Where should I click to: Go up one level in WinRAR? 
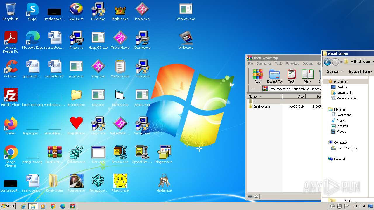coord(253,89)
